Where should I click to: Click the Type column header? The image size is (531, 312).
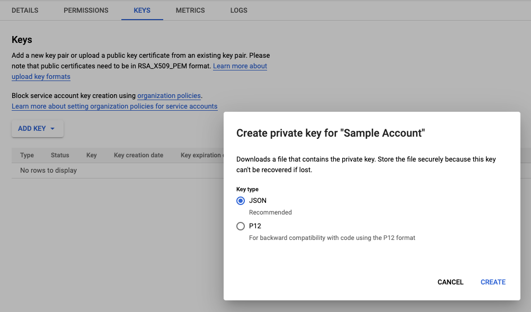[x=27, y=155]
